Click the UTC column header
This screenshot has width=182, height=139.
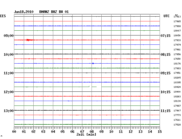(x=166, y=16)
